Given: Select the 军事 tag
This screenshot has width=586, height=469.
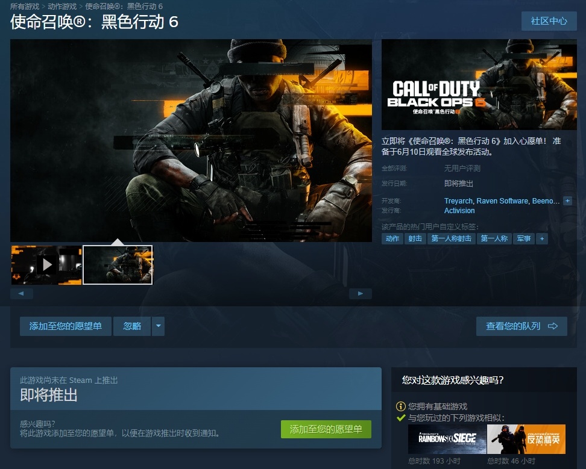Looking at the screenshot, I should [523, 239].
